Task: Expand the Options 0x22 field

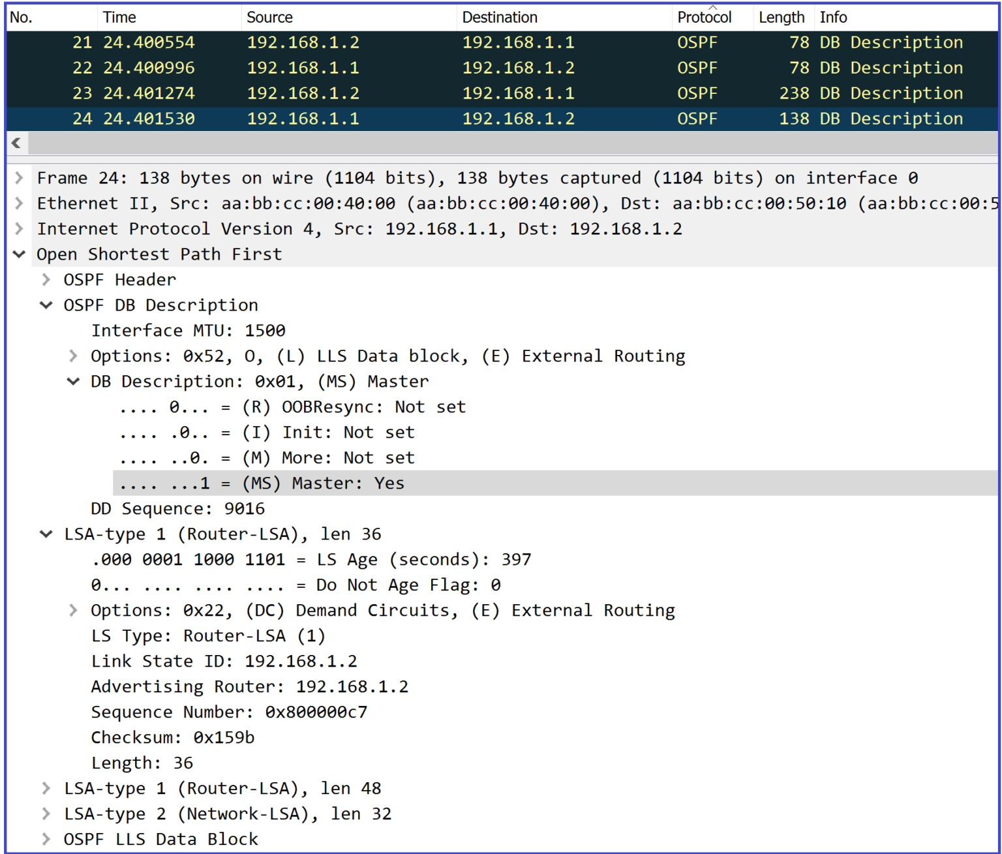Action: point(72,610)
